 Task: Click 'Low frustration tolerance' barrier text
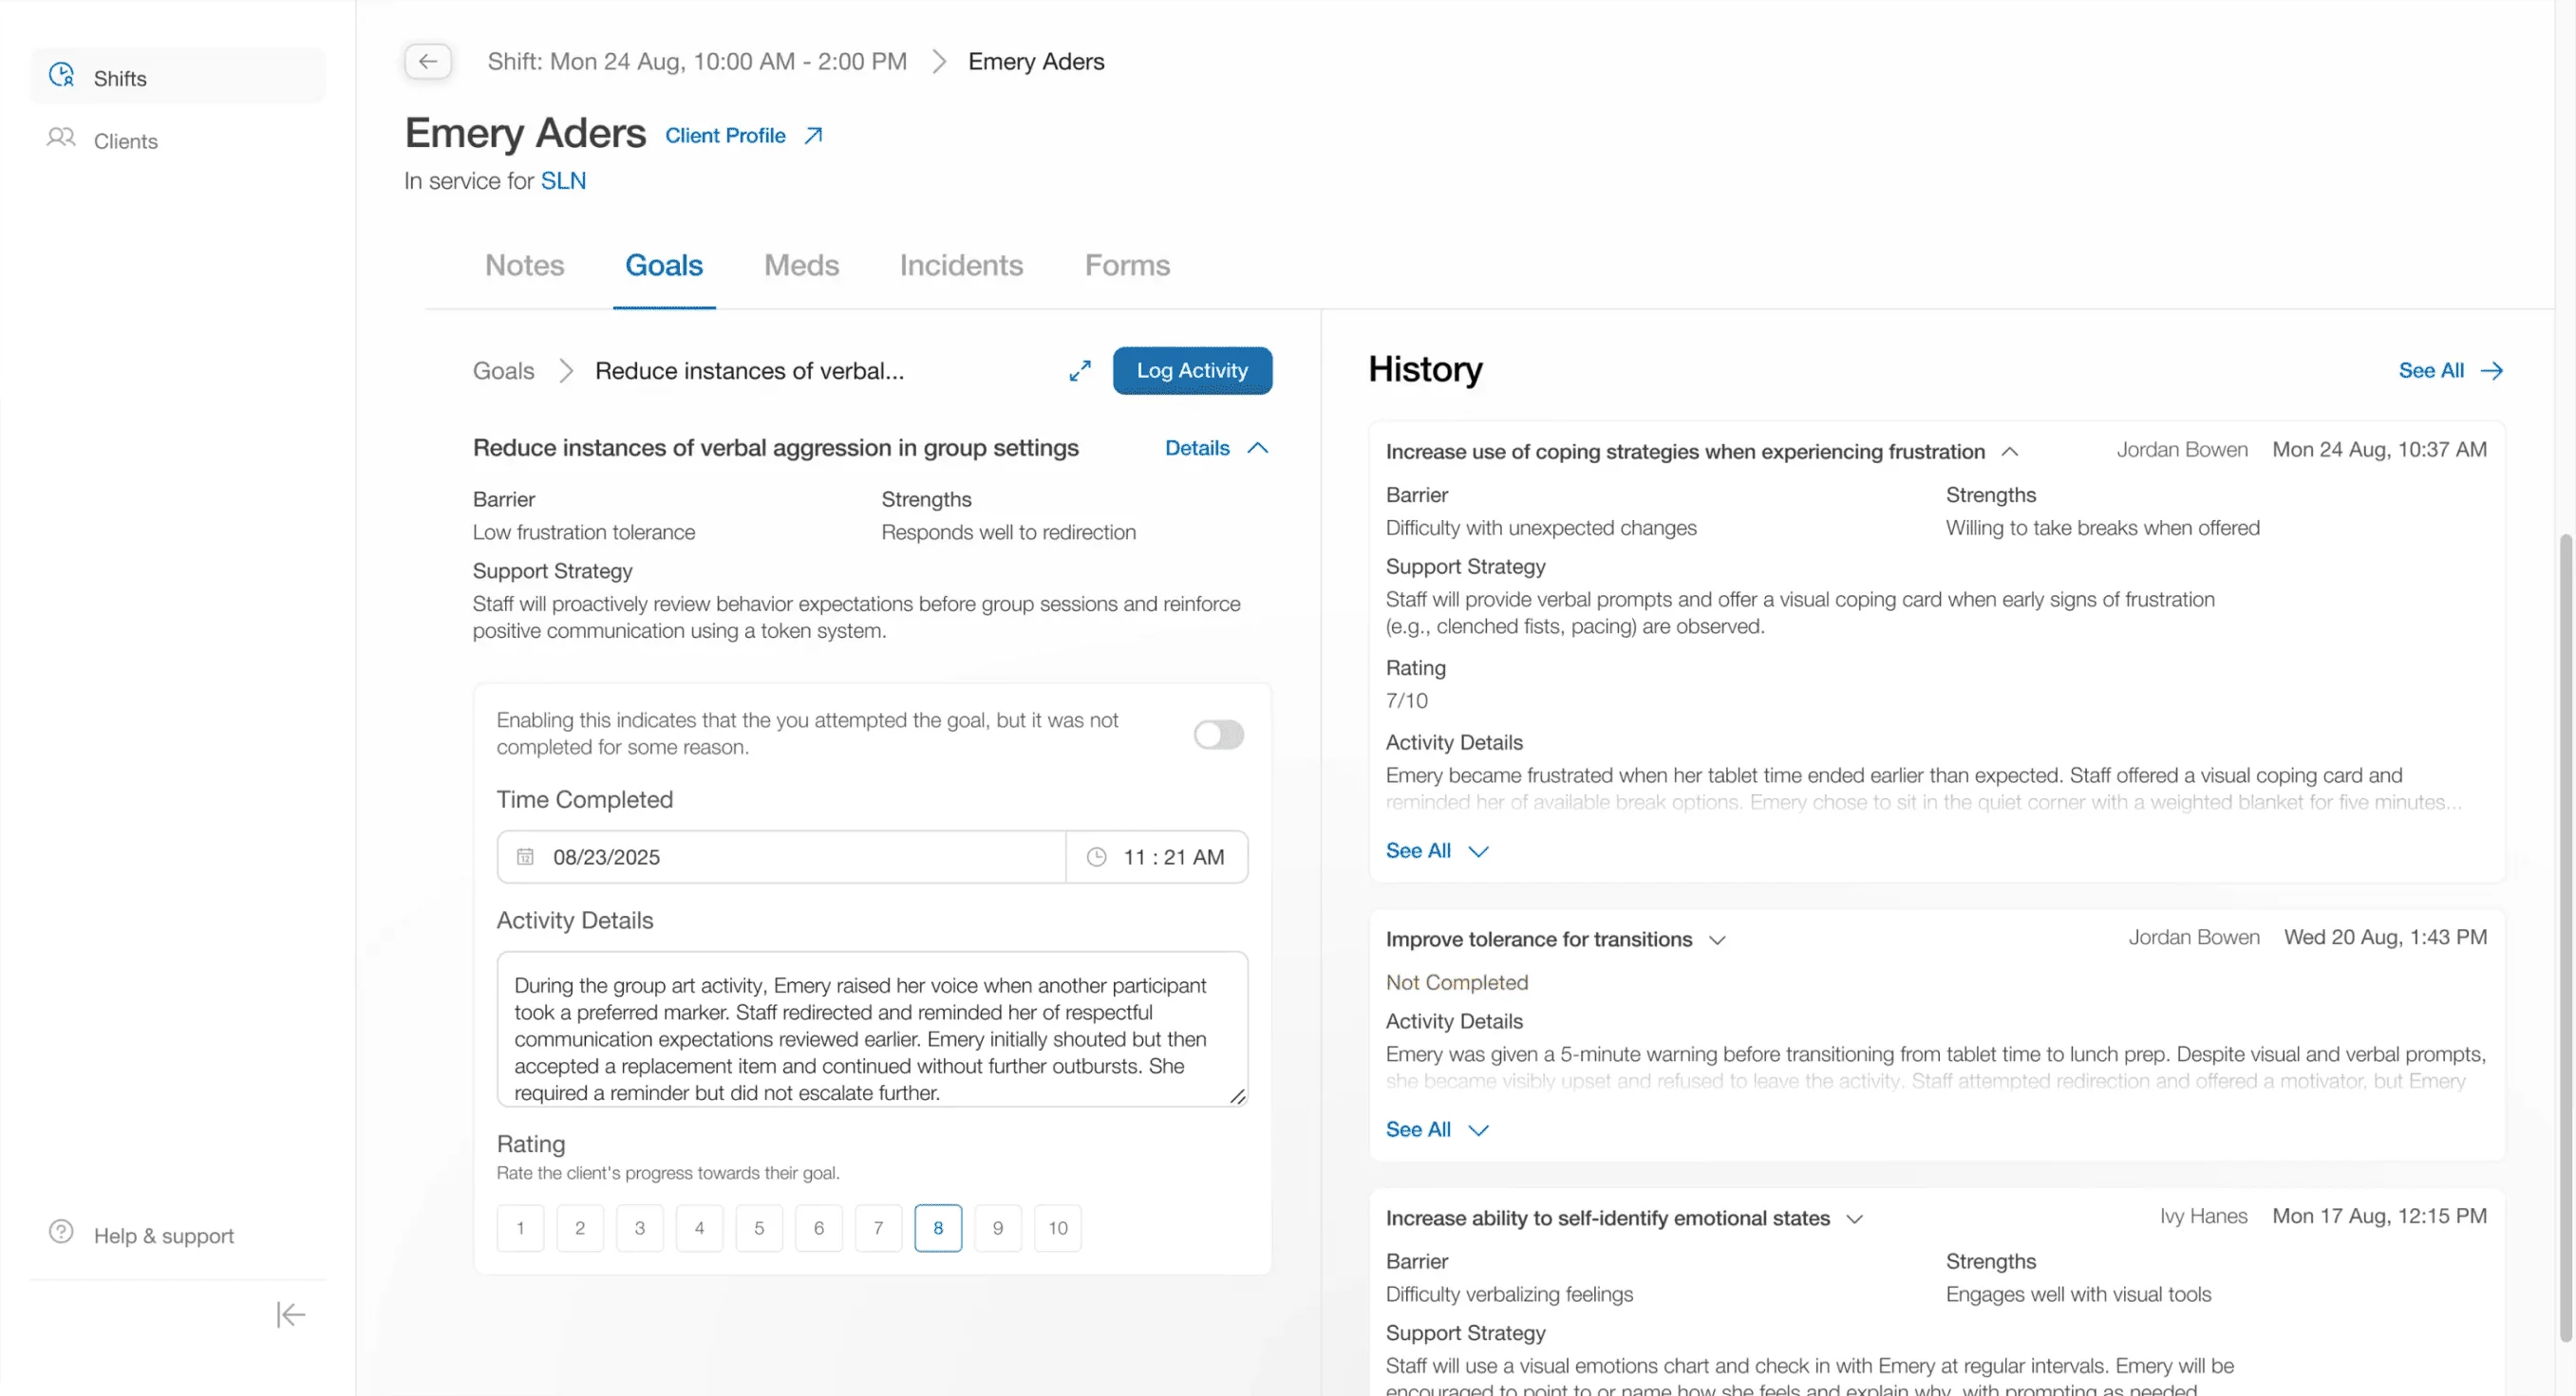point(584,532)
